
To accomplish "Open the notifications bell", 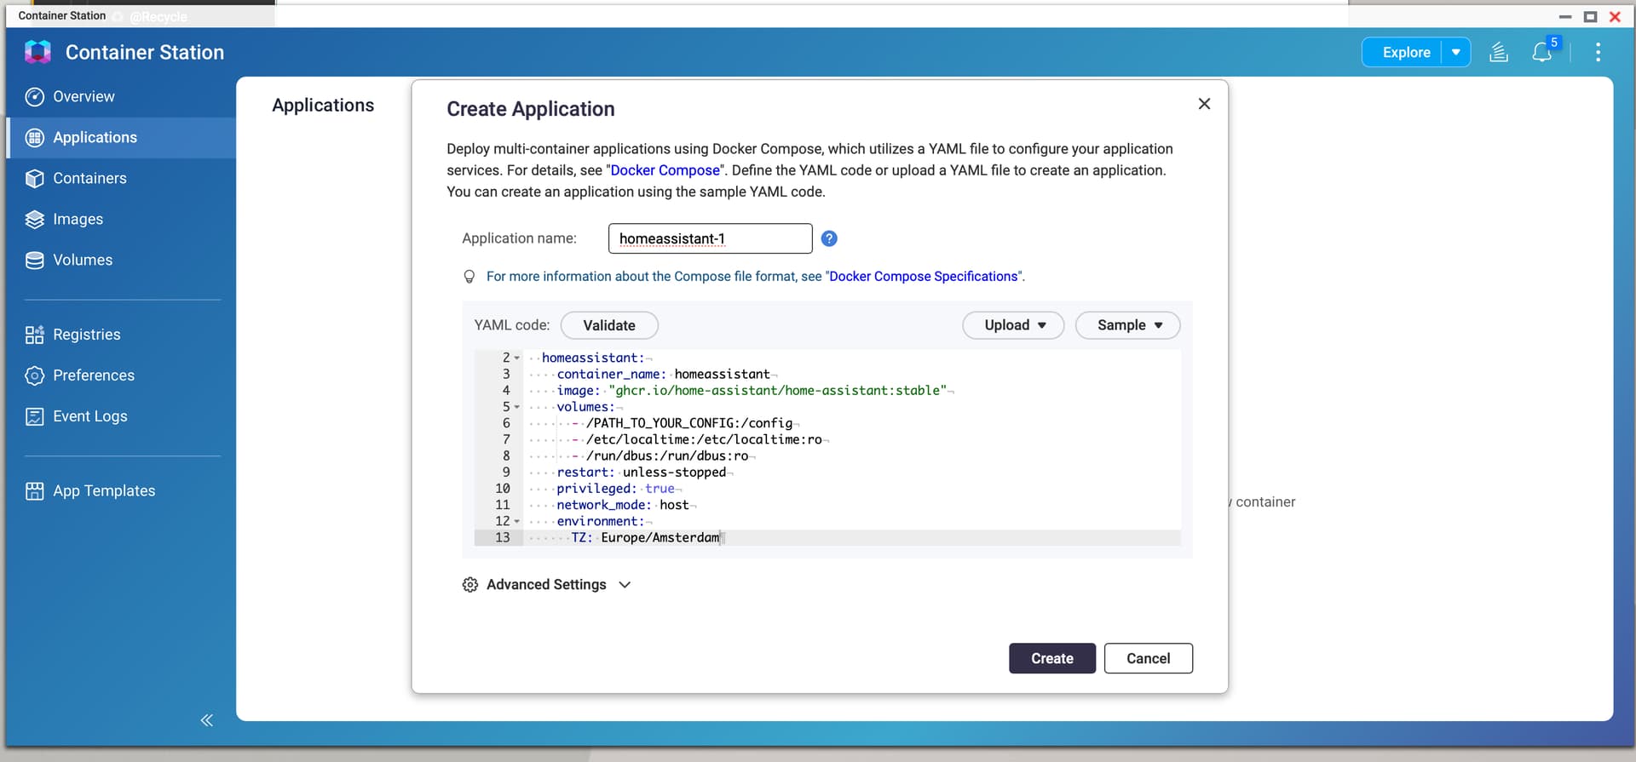I will tap(1541, 53).
